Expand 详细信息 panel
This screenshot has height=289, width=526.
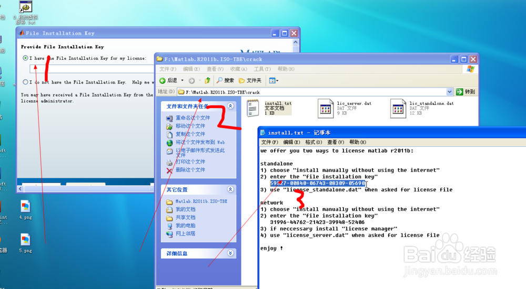click(x=230, y=253)
